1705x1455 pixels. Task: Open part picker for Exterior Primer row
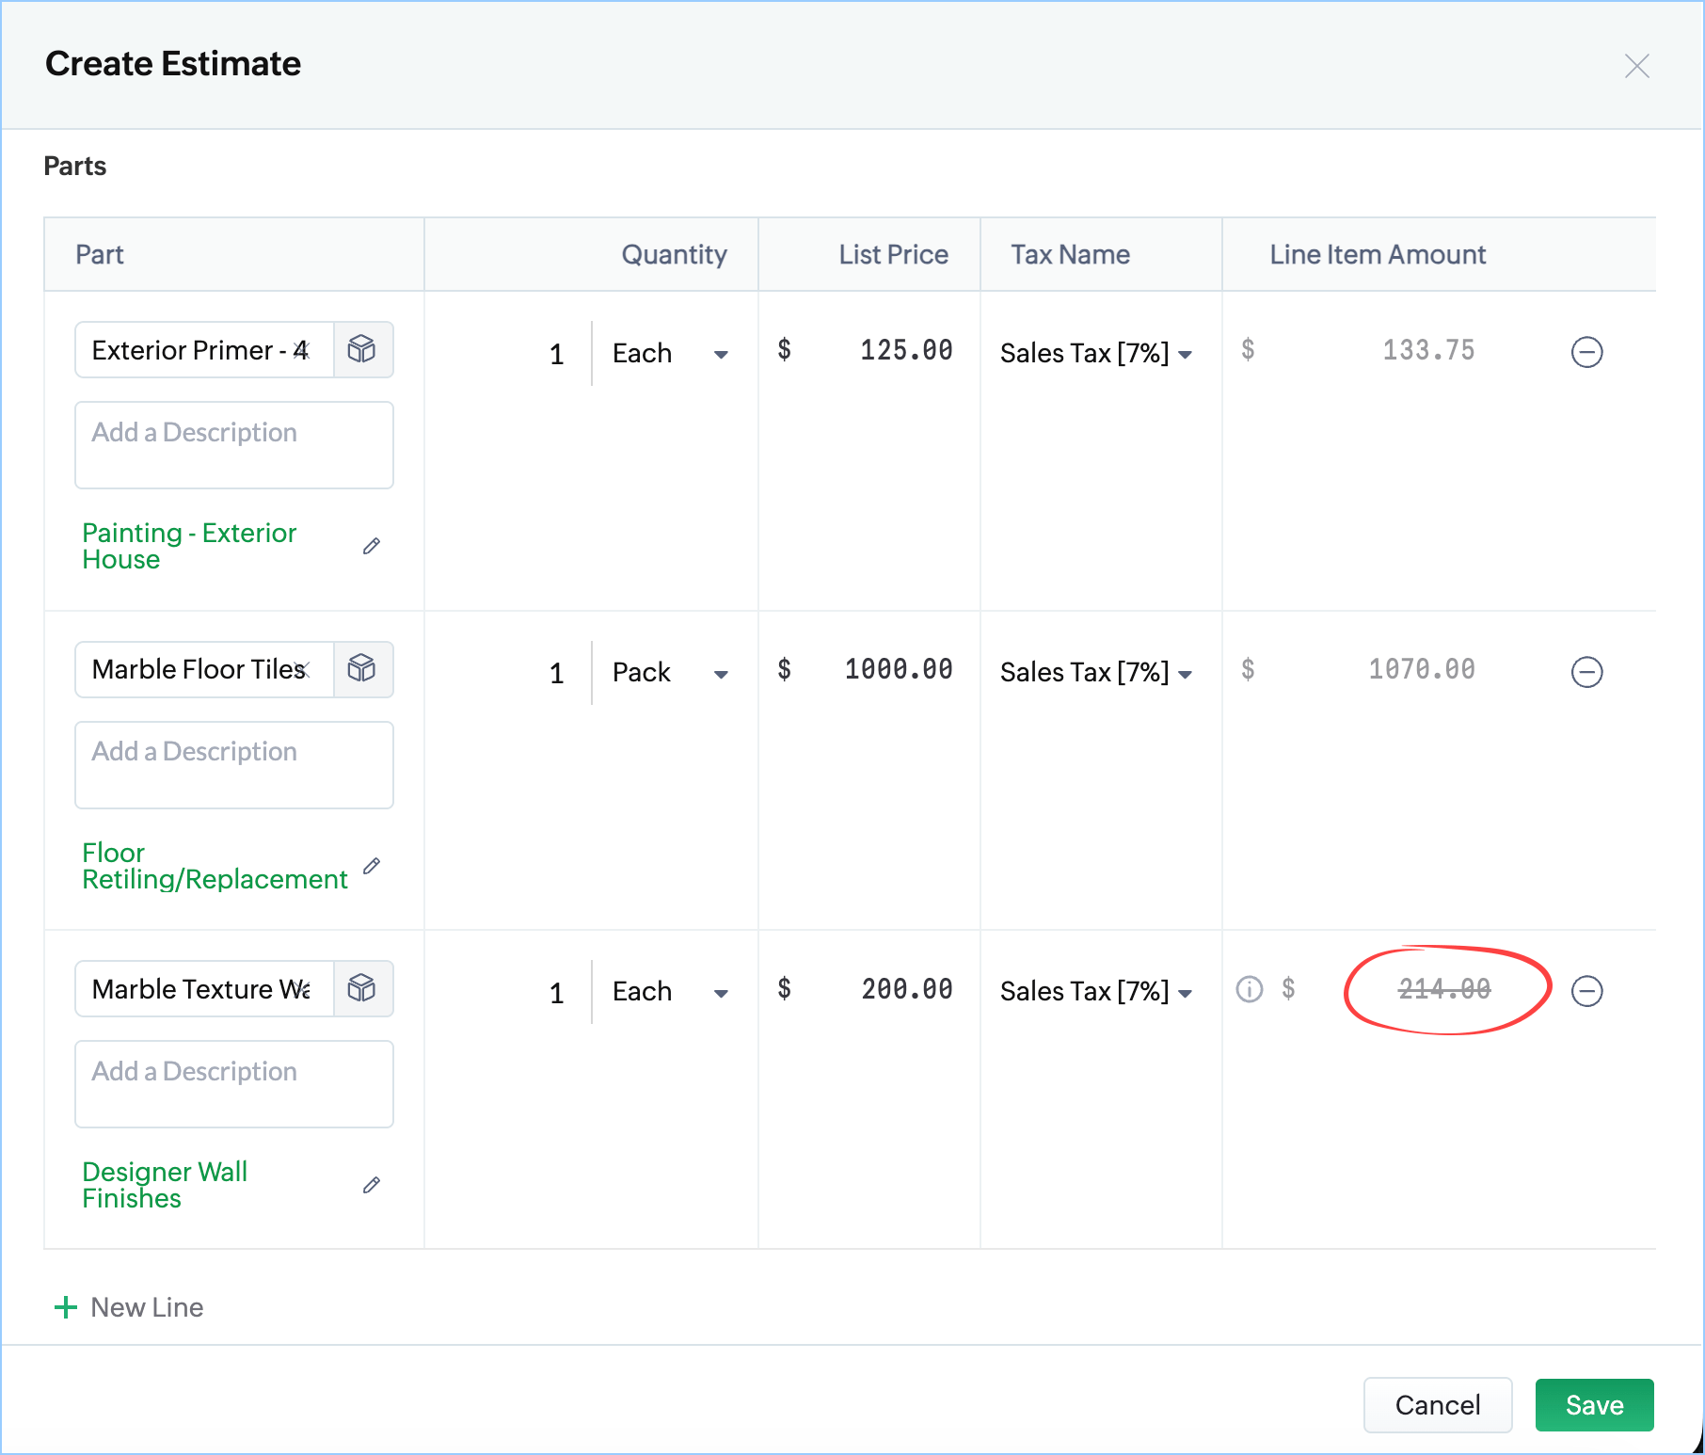[362, 350]
